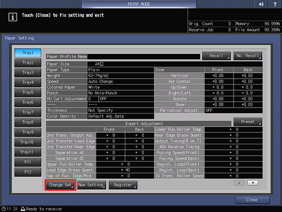
Task: Click the up arrow page button
Action: tap(239, 183)
